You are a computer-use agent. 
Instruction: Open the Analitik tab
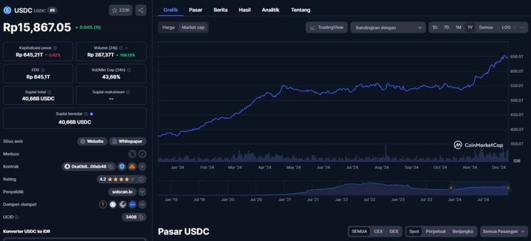click(x=271, y=10)
